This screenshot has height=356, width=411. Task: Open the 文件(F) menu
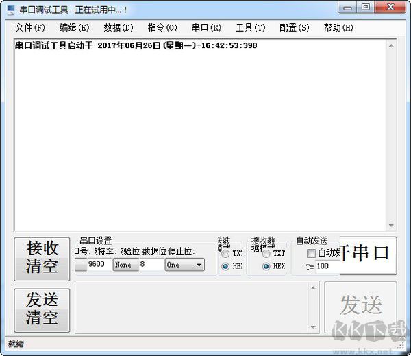[30, 27]
